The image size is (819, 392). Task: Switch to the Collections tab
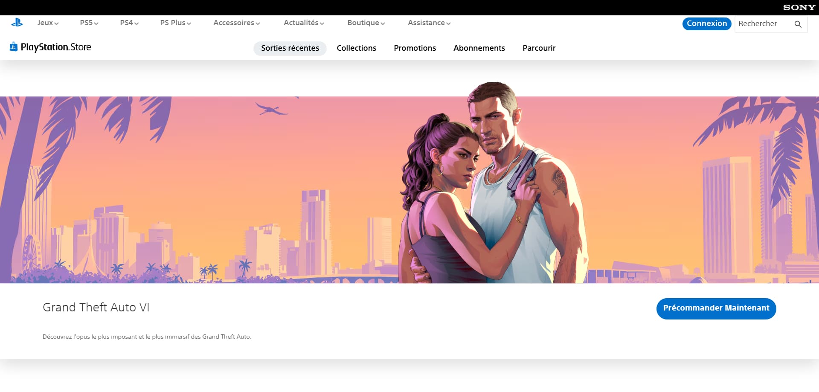point(357,48)
